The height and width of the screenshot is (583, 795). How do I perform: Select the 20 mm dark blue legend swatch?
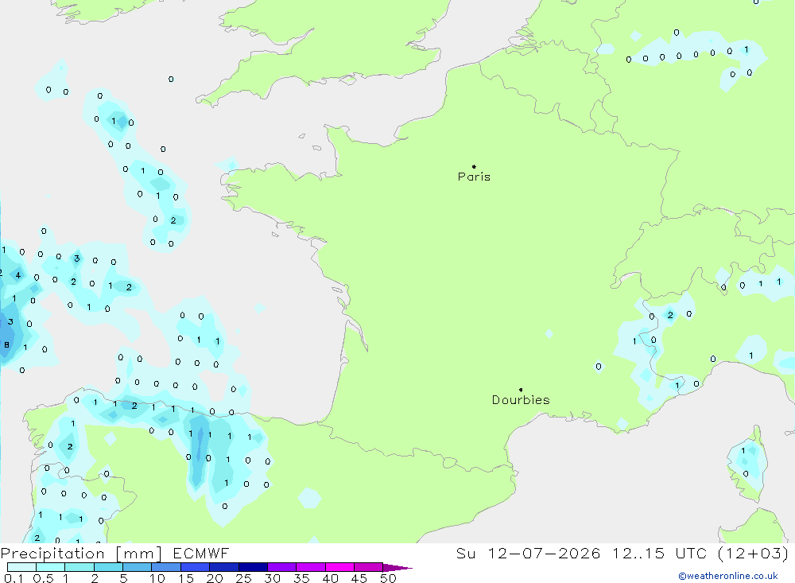[223, 567]
